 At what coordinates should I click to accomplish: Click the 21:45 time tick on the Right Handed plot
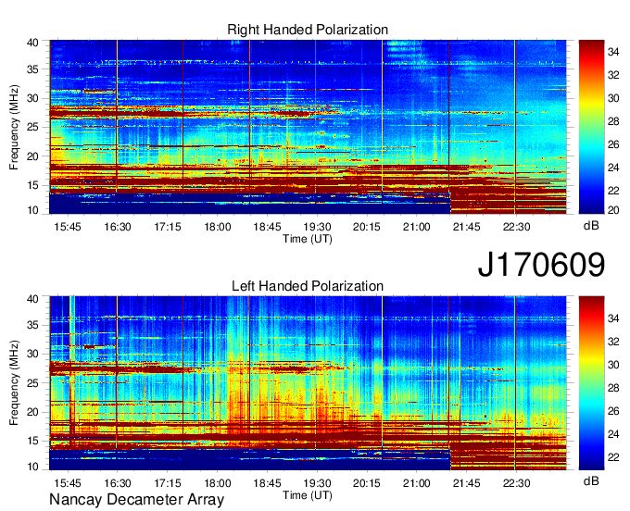point(466,227)
